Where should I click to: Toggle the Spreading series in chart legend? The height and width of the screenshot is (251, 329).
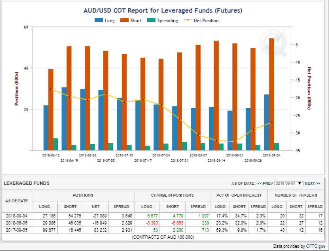tap(163, 20)
